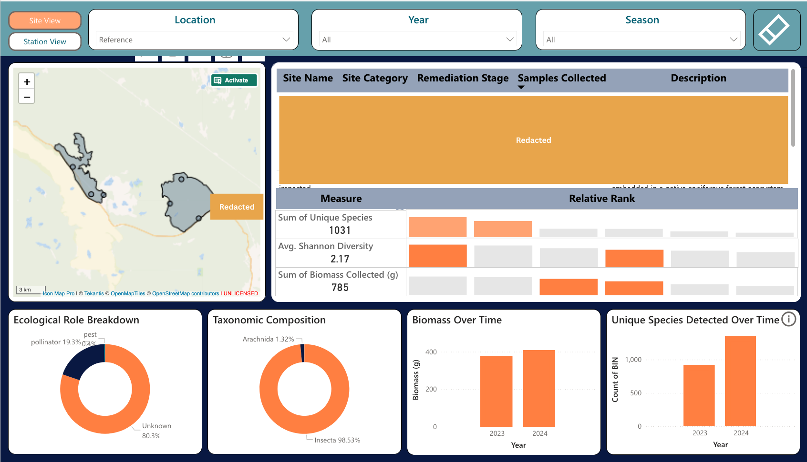Sort table by Samples Collected header
This screenshot has height=462, width=807.
point(562,78)
